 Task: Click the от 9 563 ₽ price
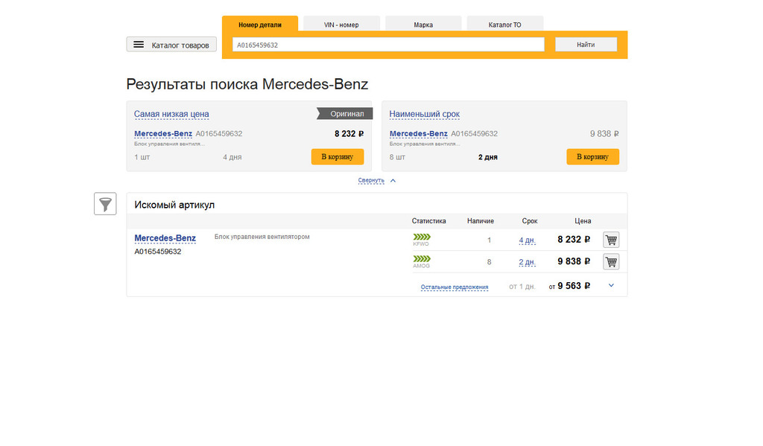pyautogui.click(x=569, y=286)
